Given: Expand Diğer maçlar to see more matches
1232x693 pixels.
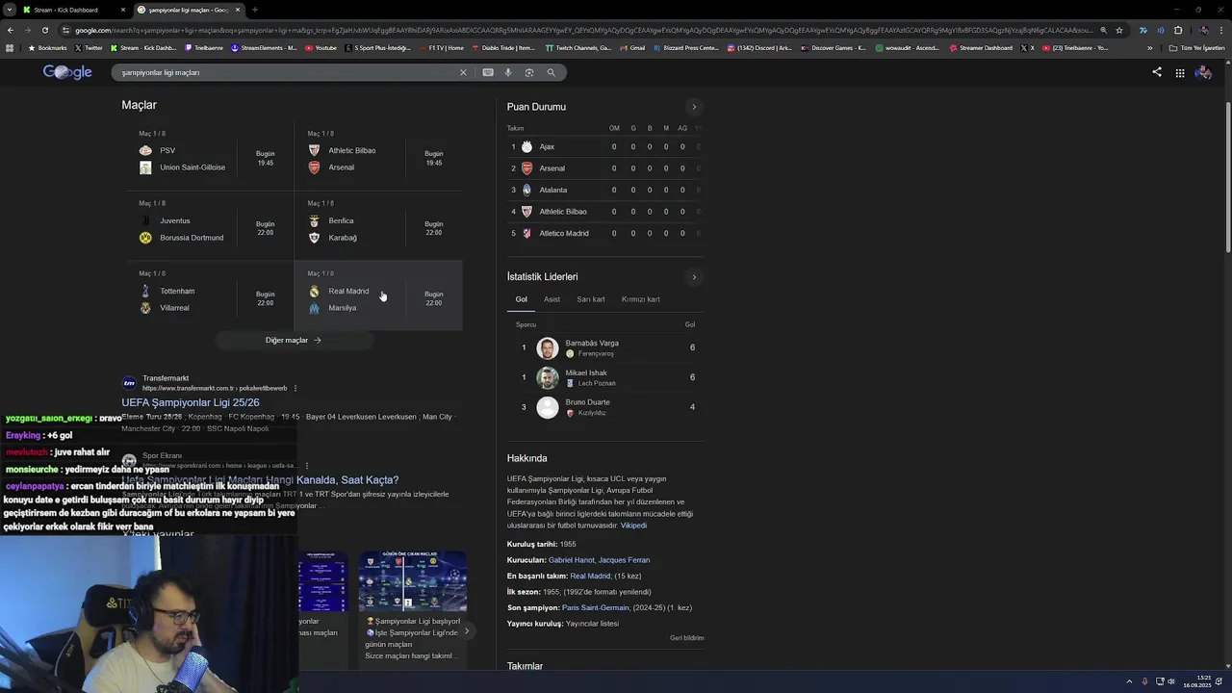Looking at the screenshot, I should click(294, 340).
